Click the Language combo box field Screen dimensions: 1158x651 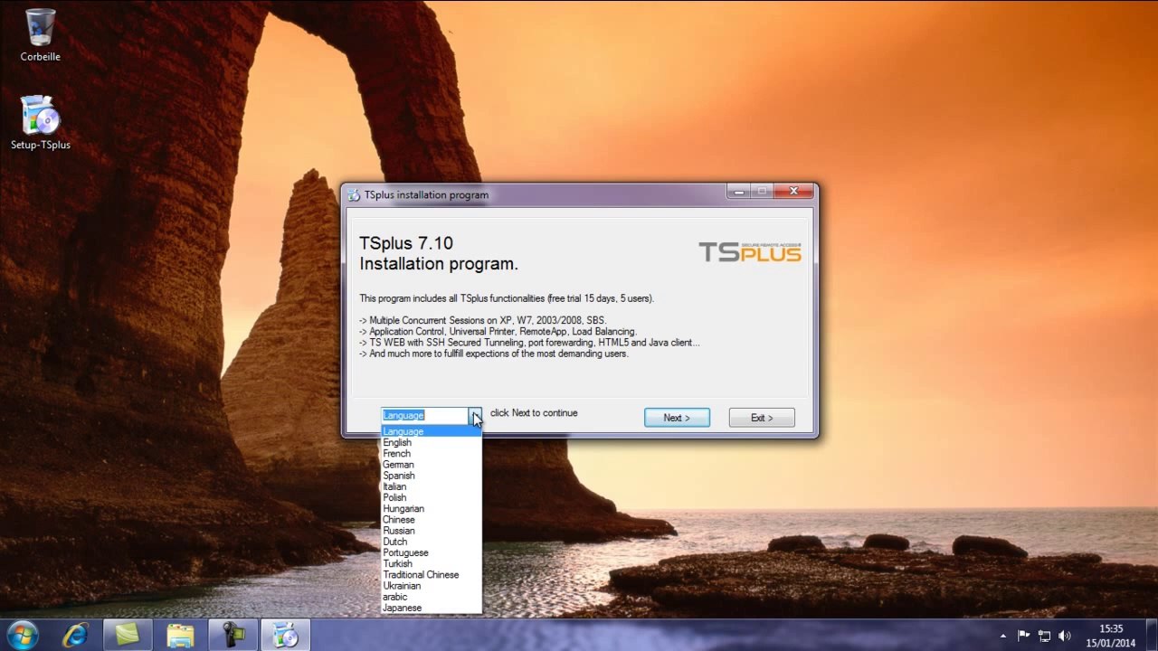click(424, 415)
